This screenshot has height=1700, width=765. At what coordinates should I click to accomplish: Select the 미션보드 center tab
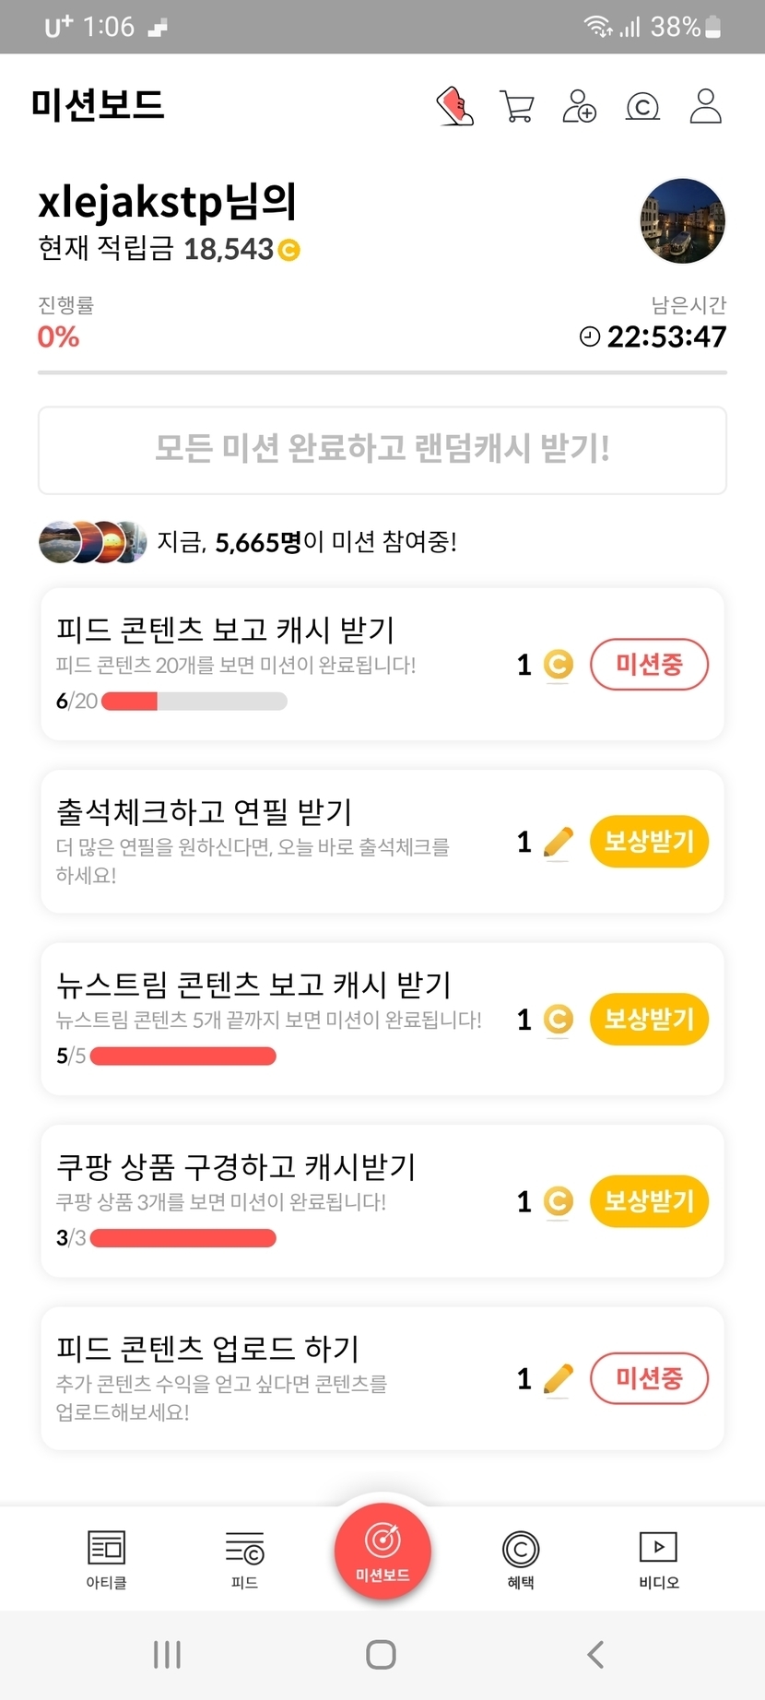382,1551
